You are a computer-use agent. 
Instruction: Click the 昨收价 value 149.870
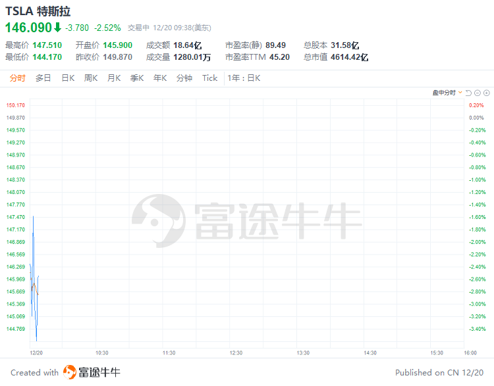click(118, 57)
